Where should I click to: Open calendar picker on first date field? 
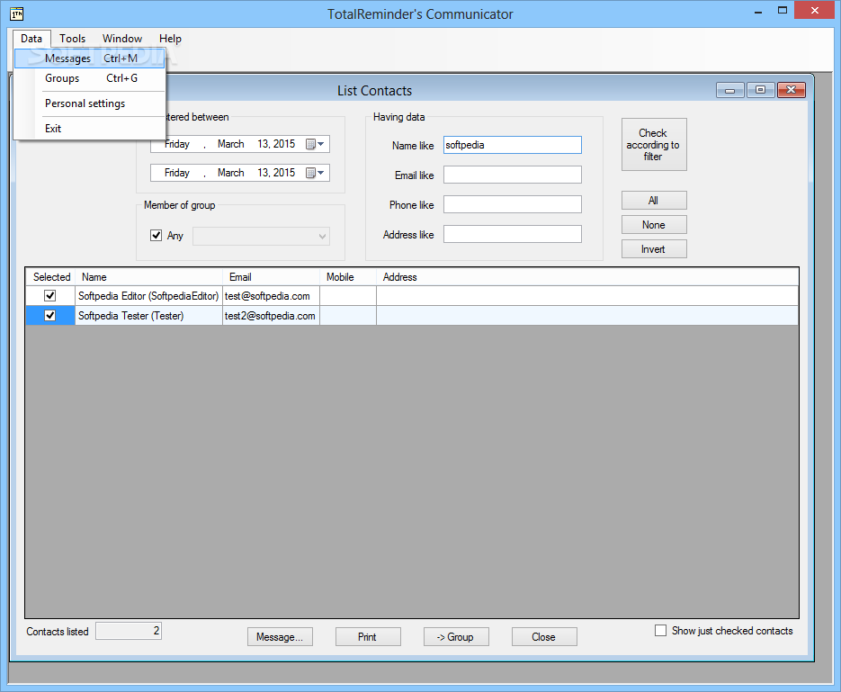pyautogui.click(x=315, y=144)
